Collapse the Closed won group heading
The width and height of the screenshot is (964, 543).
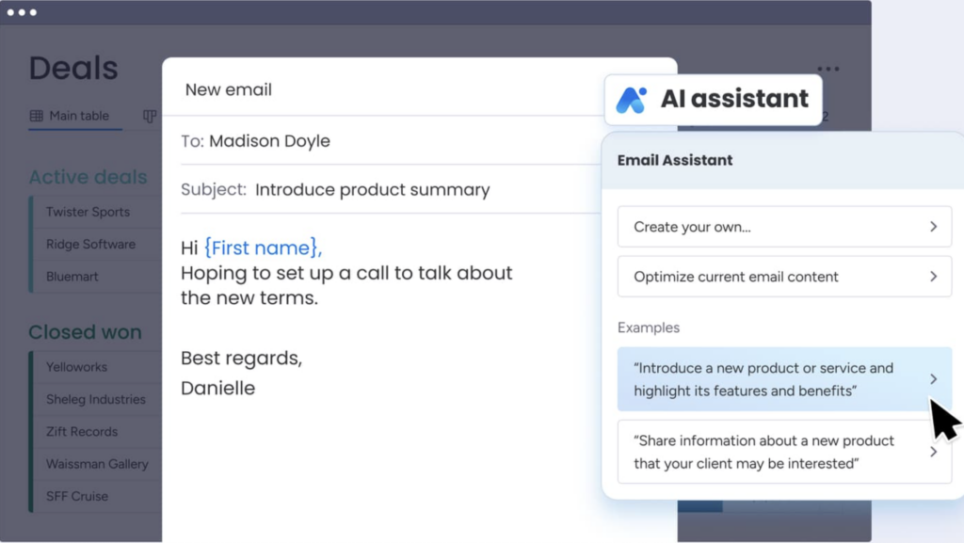click(86, 332)
